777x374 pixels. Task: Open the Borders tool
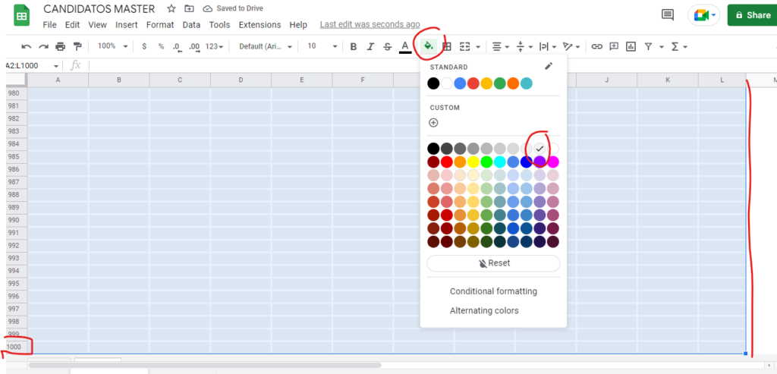[x=447, y=46]
